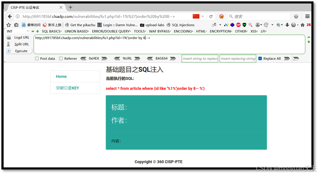Reload the page with the refresh icon
Screen dimensions: 318x174
[x=211, y=17]
